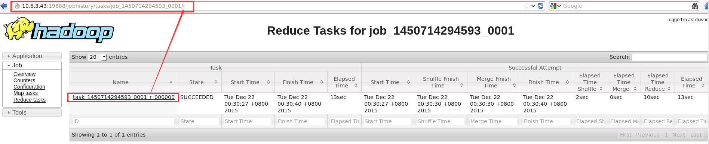
Task: Click the page reload icon in address bar
Action: pos(540,6)
